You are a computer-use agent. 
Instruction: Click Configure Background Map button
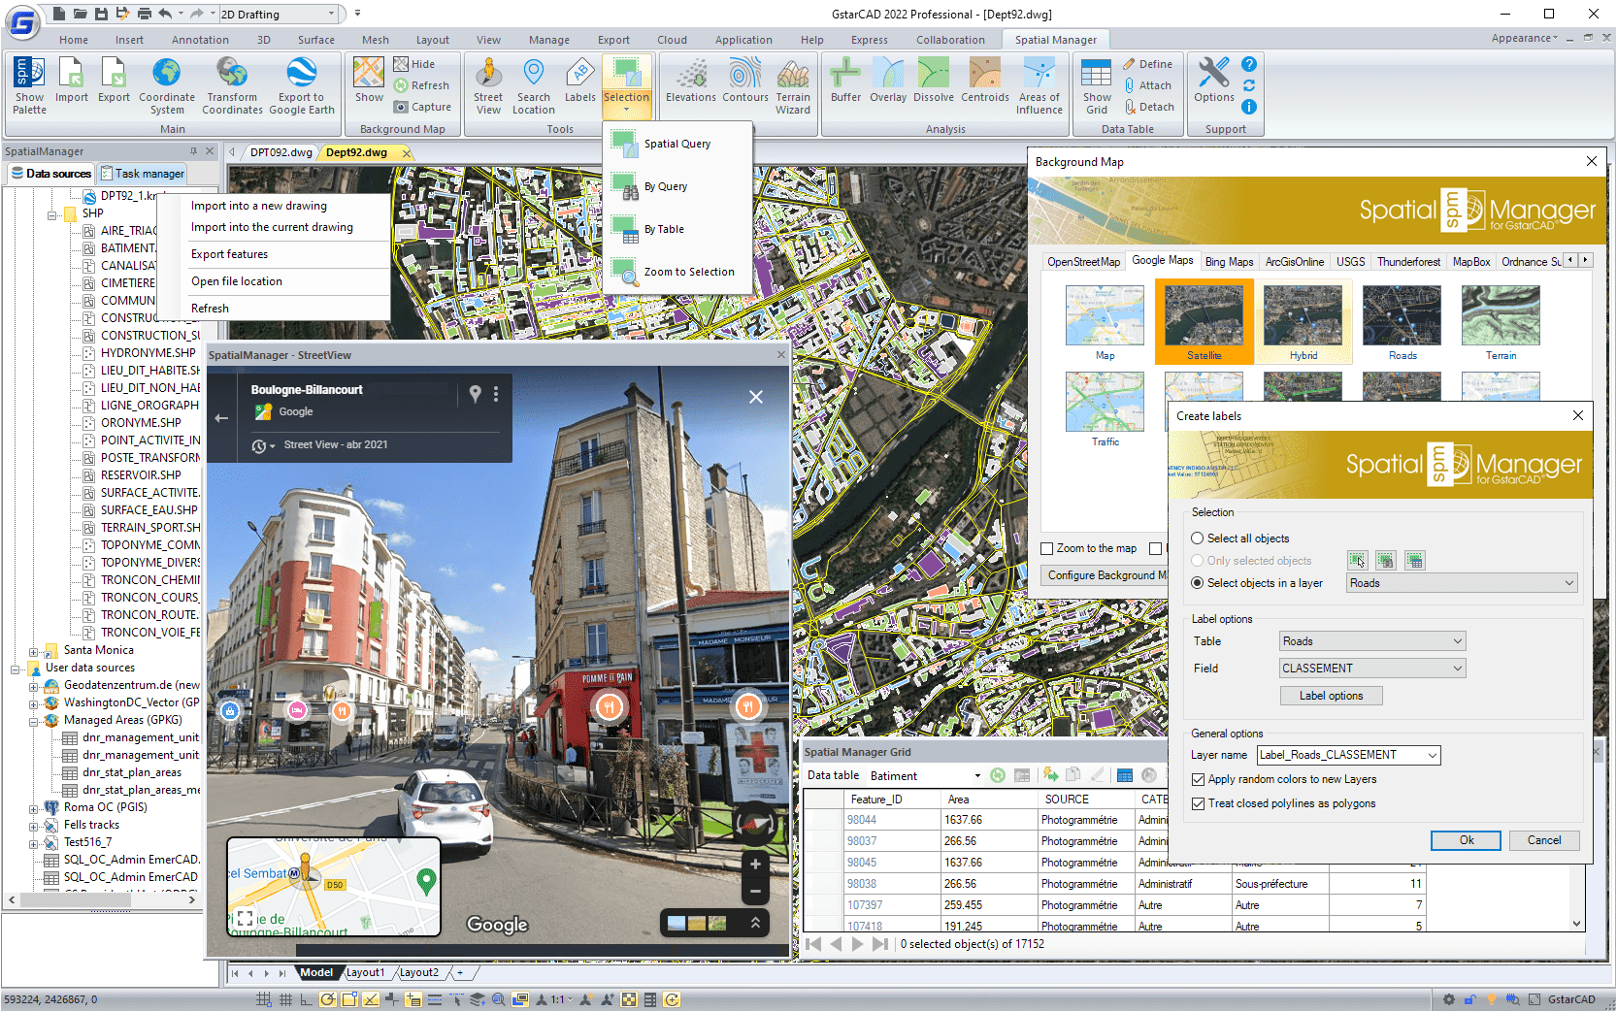[x=1106, y=575]
